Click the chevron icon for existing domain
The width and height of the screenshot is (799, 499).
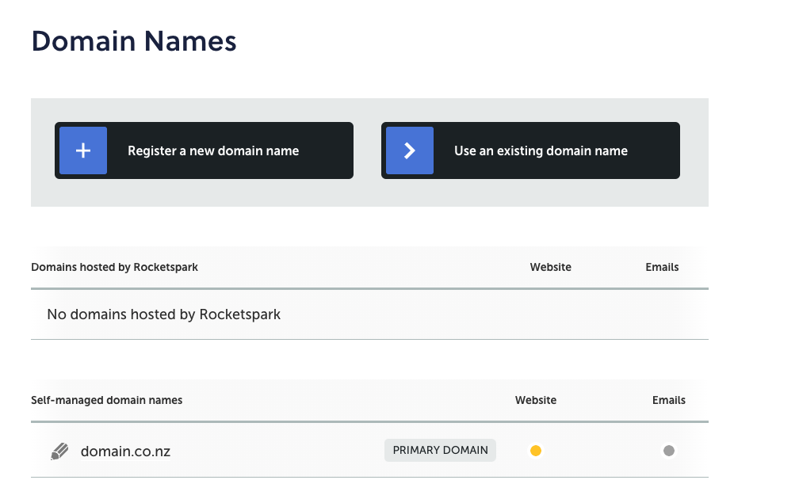(410, 150)
